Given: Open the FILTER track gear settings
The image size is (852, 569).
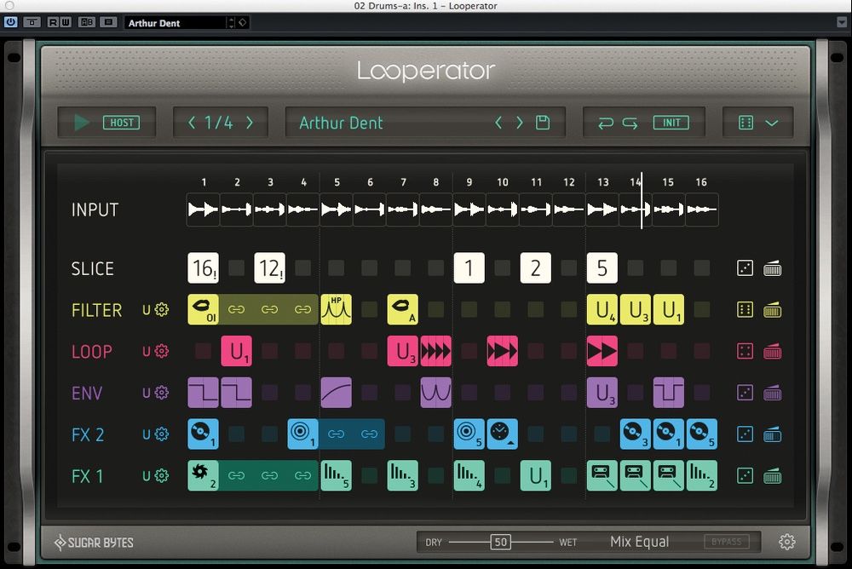Looking at the screenshot, I should tap(162, 310).
